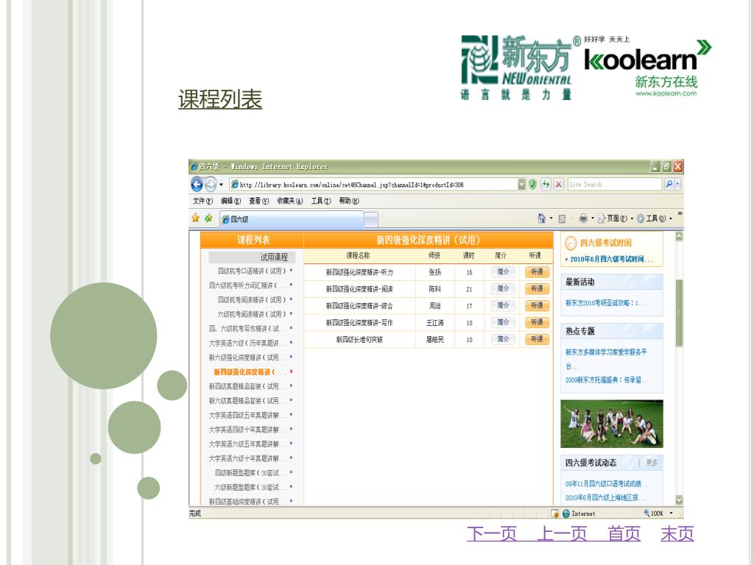This screenshot has height=565, width=754.
Task: Click the 课程列表 slide title link
Action: point(219,99)
